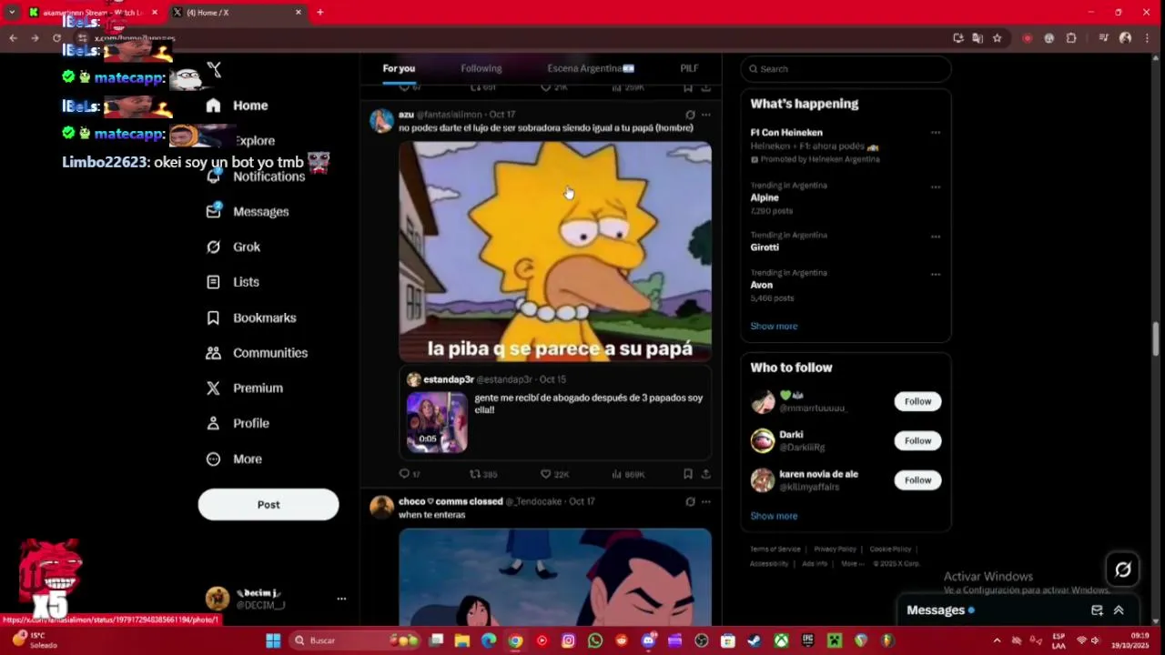Viewport: 1165px width, 655px height.
Task: Bookmark the azu post
Action: coord(688,474)
